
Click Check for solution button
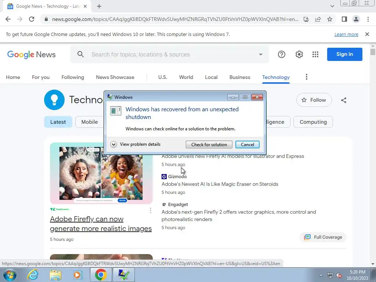pyautogui.click(x=209, y=145)
